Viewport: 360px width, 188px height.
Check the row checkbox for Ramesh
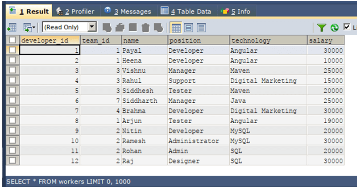[x=12, y=140]
